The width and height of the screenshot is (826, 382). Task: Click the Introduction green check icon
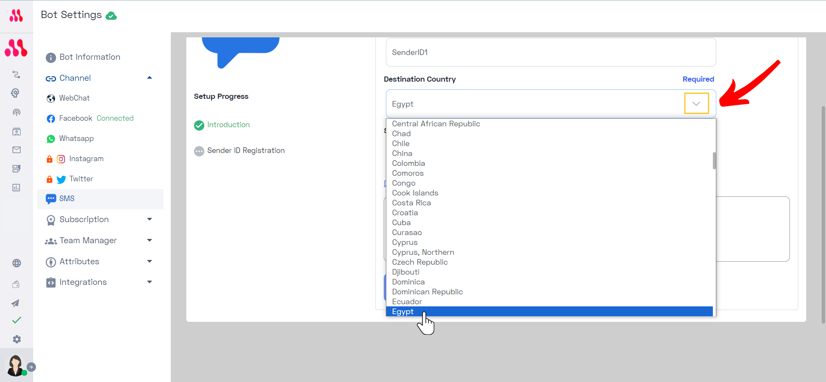[x=199, y=125]
